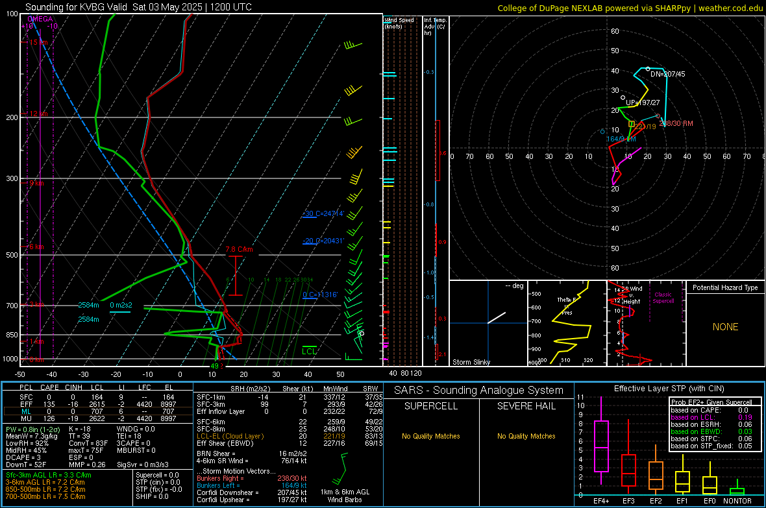Select the 'EF2' axis label
This screenshot has height=508, width=766.
[656, 501]
